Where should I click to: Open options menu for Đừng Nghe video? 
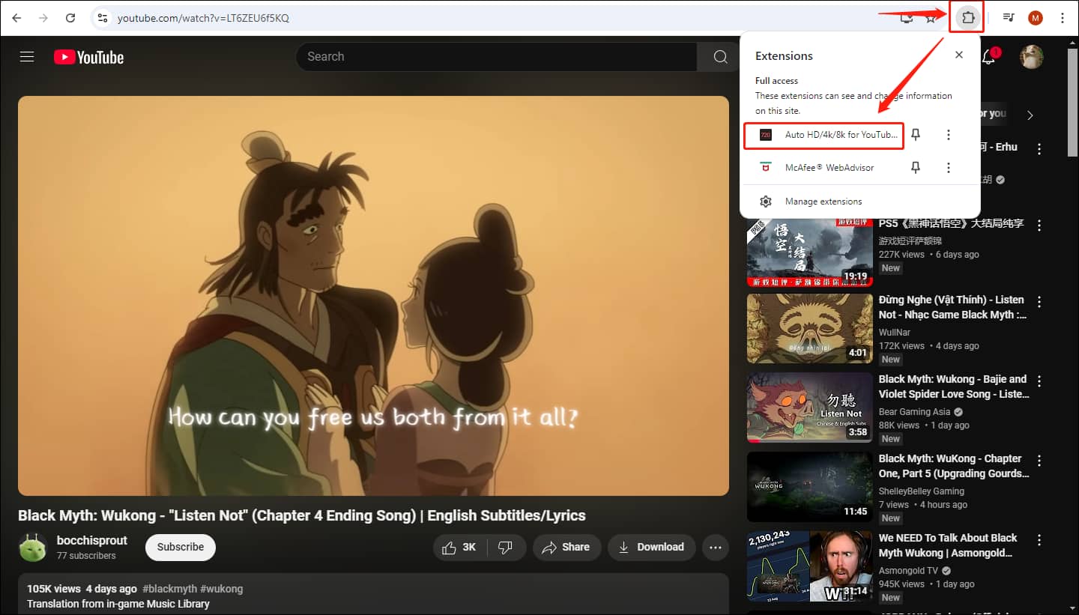(1039, 302)
